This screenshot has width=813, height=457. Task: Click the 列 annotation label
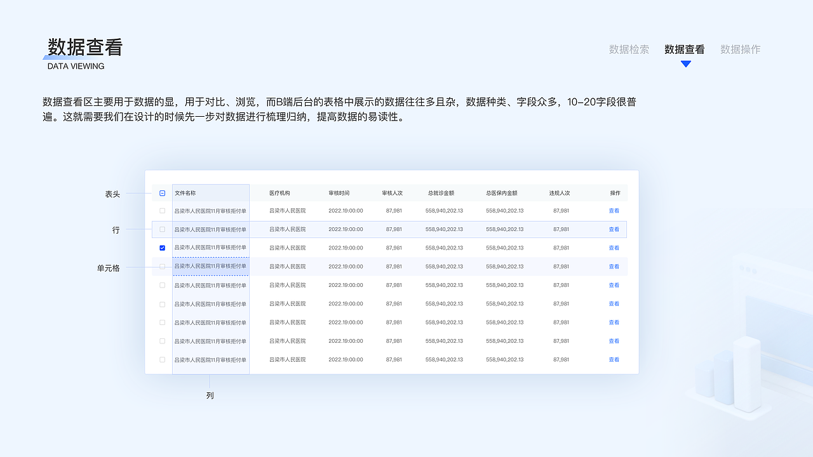click(210, 395)
